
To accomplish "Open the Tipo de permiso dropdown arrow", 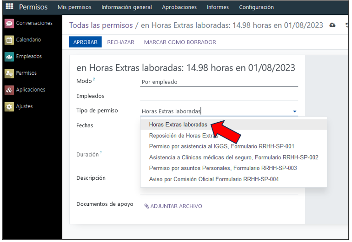I will click(x=295, y=111).
